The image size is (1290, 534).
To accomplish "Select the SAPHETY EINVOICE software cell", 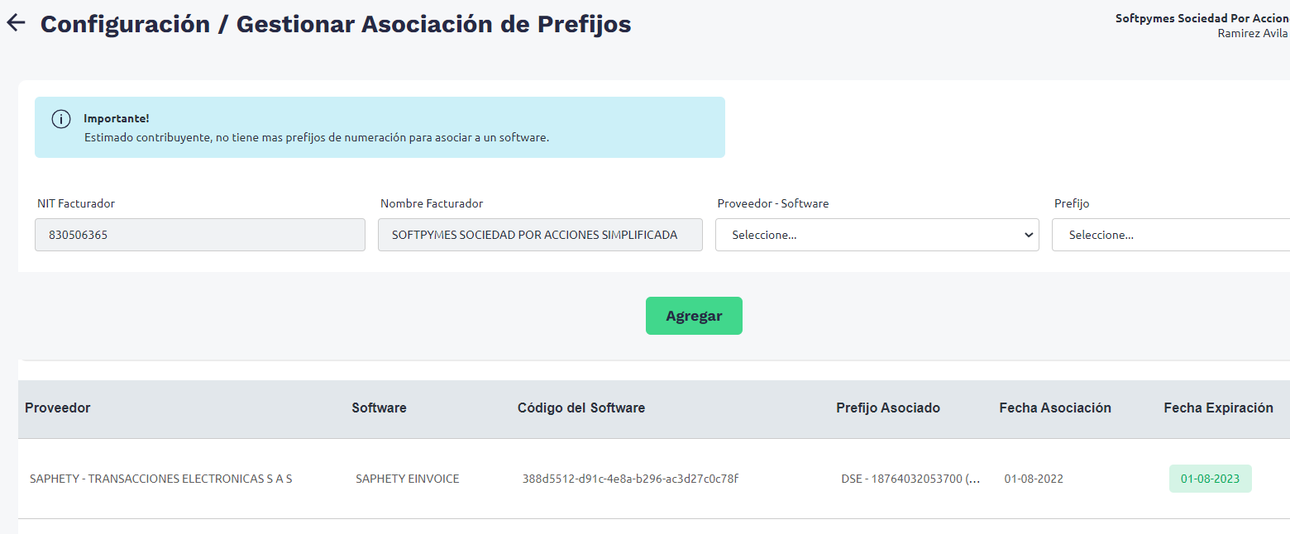I will (408, 479).
